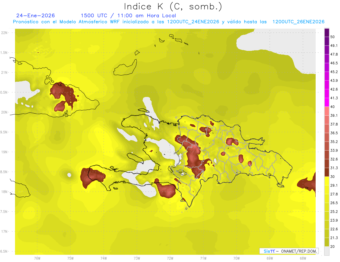Click the '76W' longitude label
Image resolution: width=340 pixels, height=262 pixels.
[x=37, y=258]
